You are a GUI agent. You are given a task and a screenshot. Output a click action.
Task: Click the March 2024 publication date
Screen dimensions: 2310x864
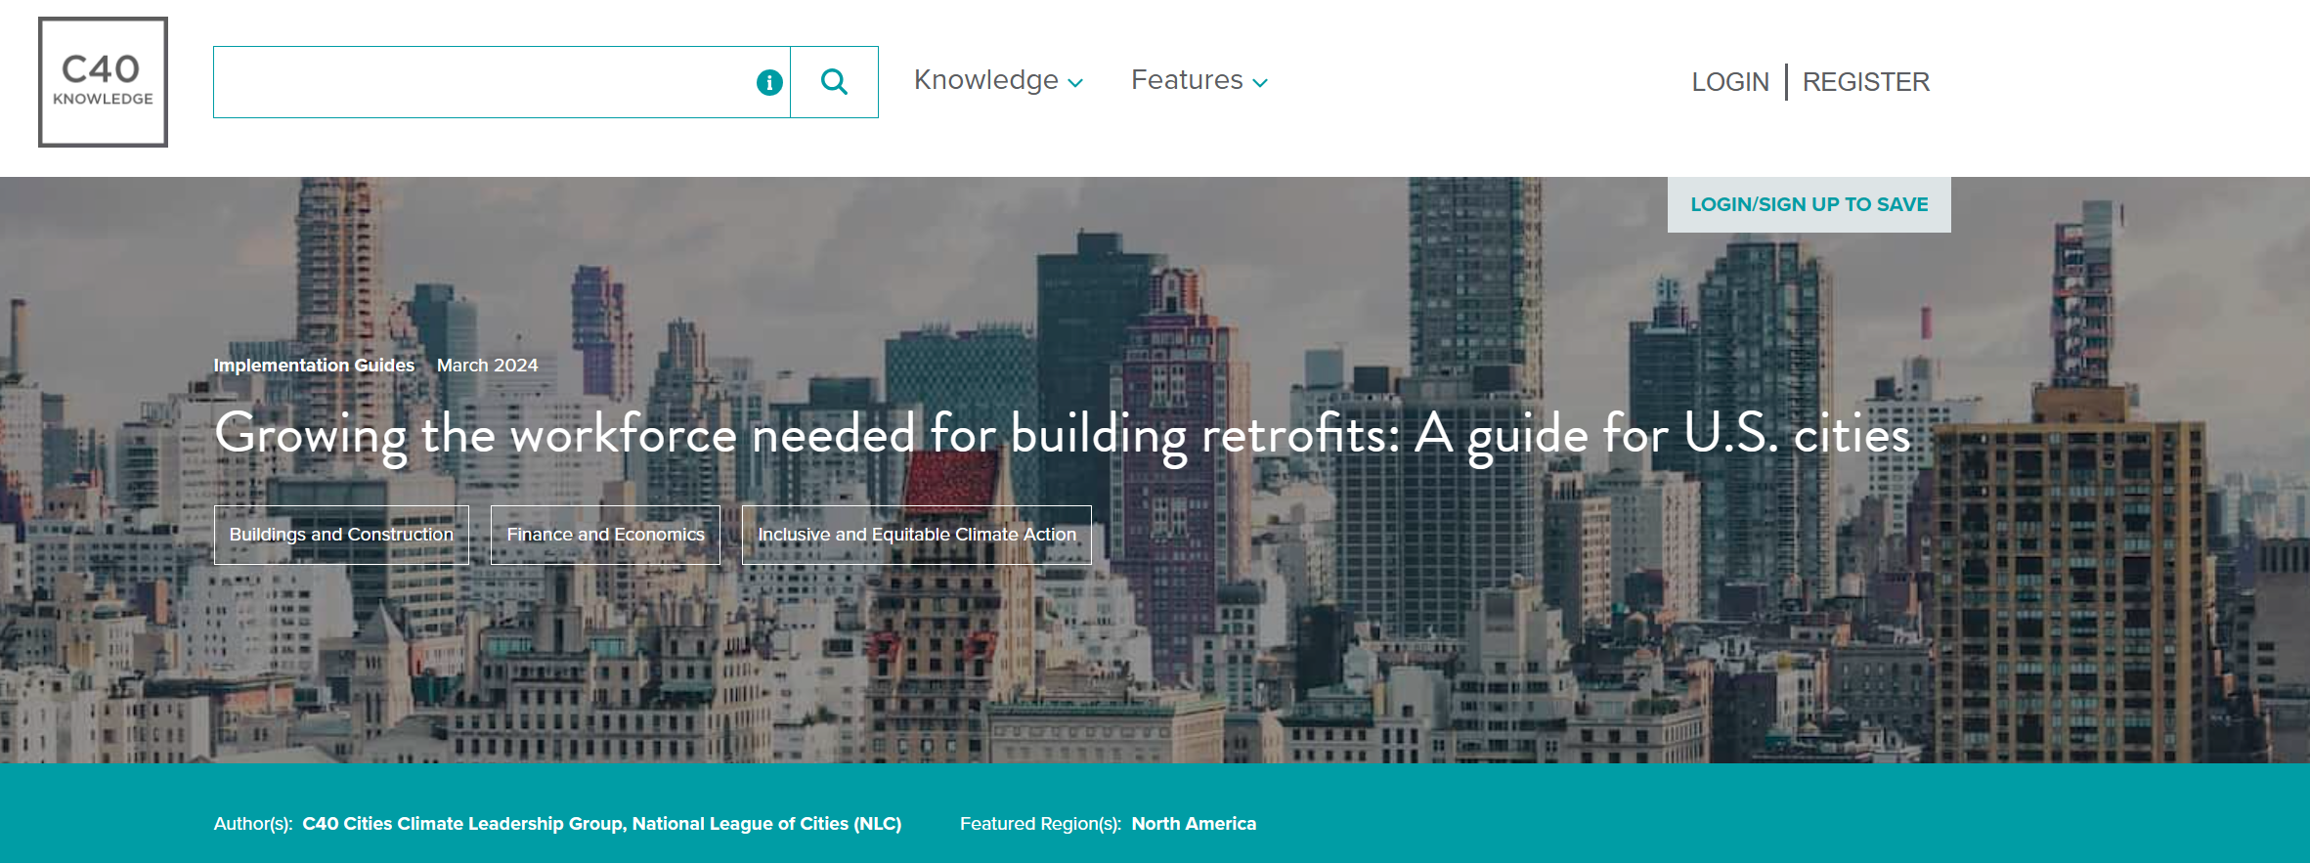click(487, 366)
